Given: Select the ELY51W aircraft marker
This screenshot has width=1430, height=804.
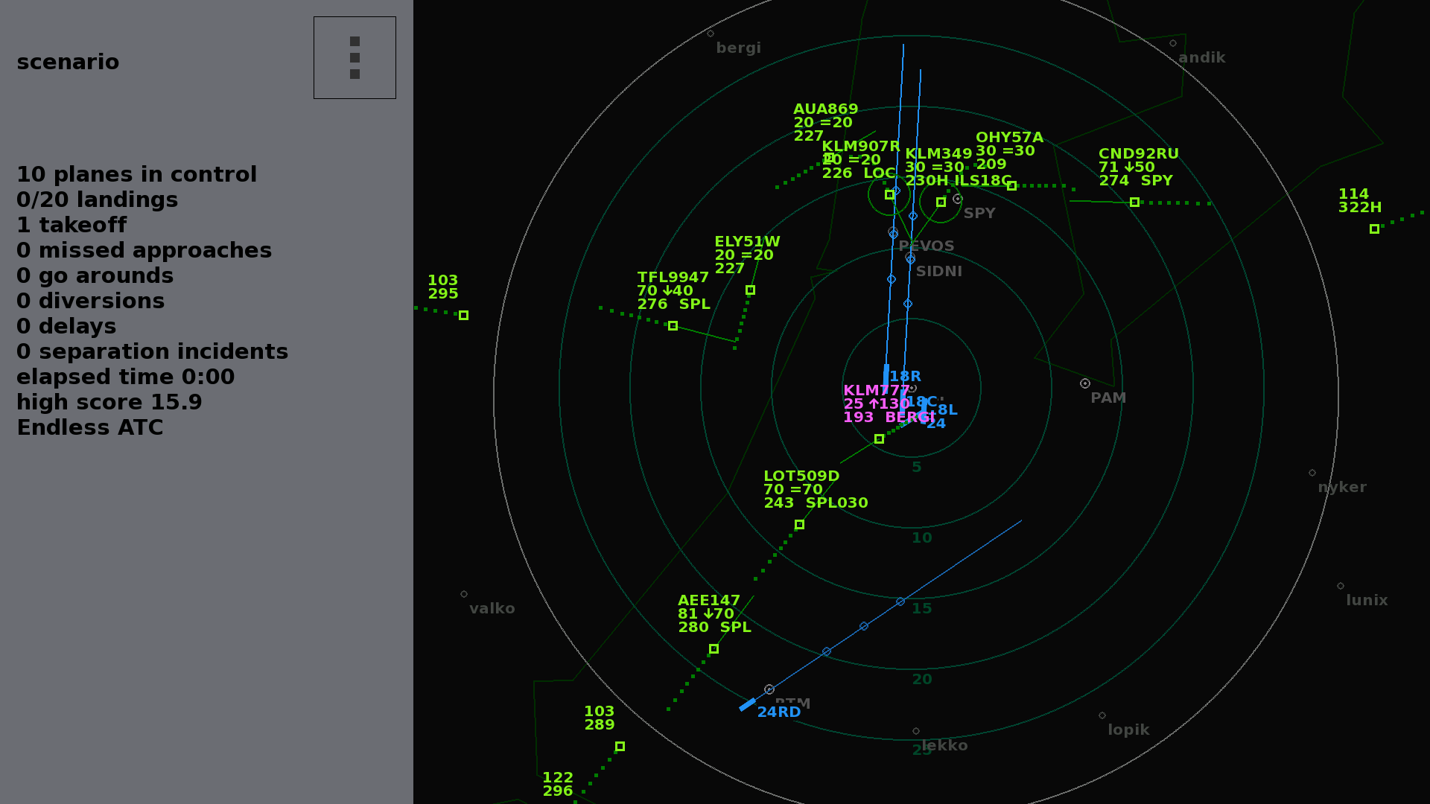Looking at the screenshot, I should pyautogui.click(x=750, y=290).
